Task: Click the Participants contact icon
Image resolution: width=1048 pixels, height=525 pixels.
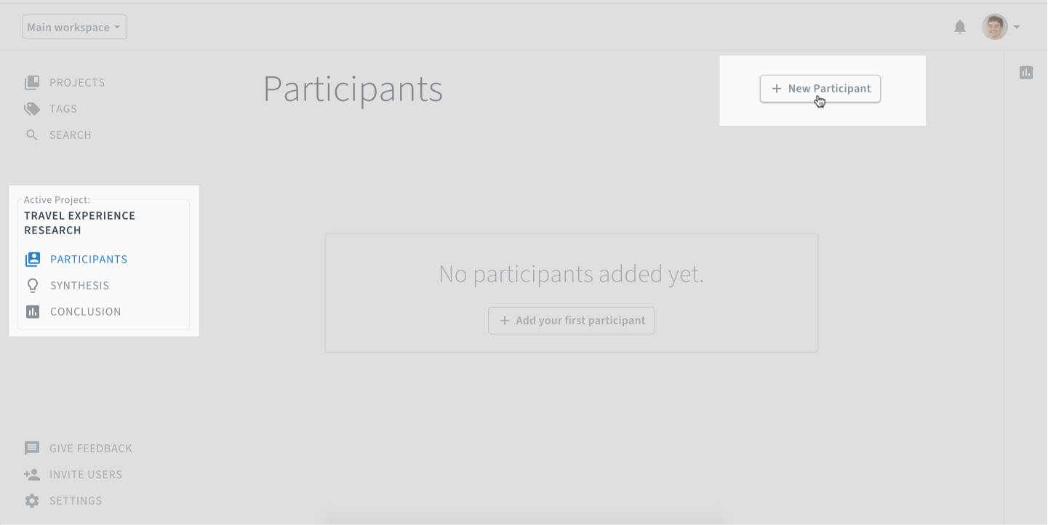Action: (x=33, y=260)
